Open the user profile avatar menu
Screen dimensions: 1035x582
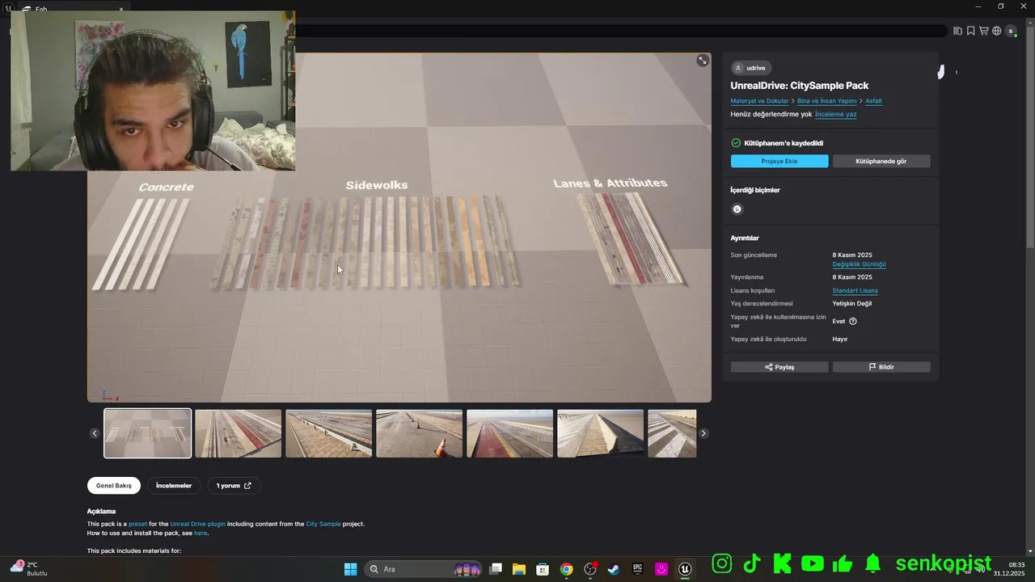[x=1011, y=31]
